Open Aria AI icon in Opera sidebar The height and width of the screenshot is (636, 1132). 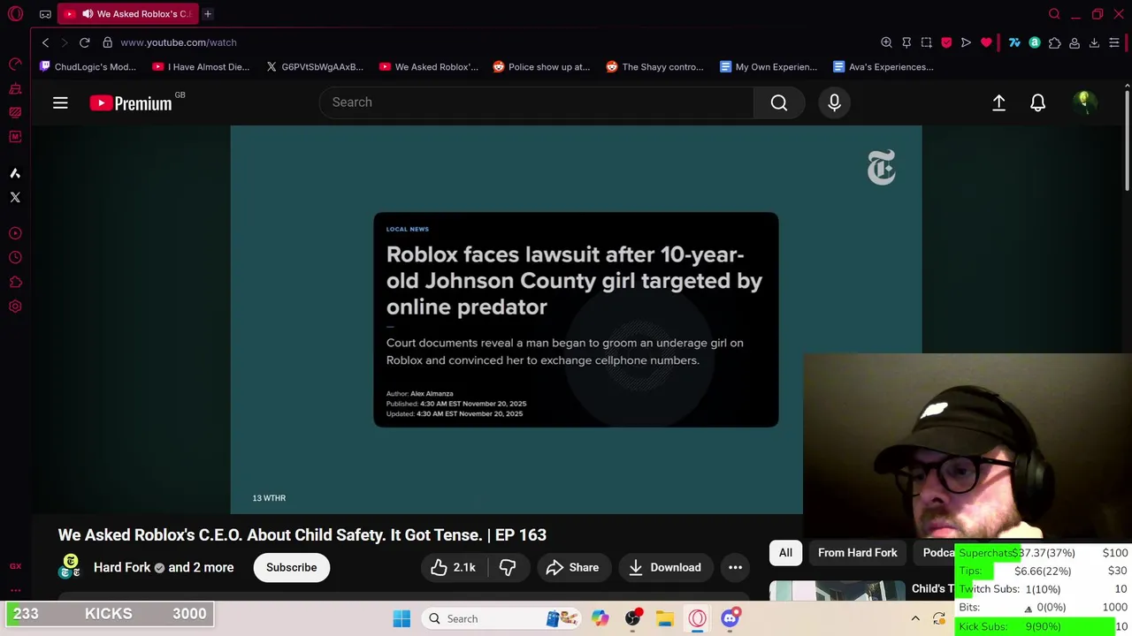(15, 173)
